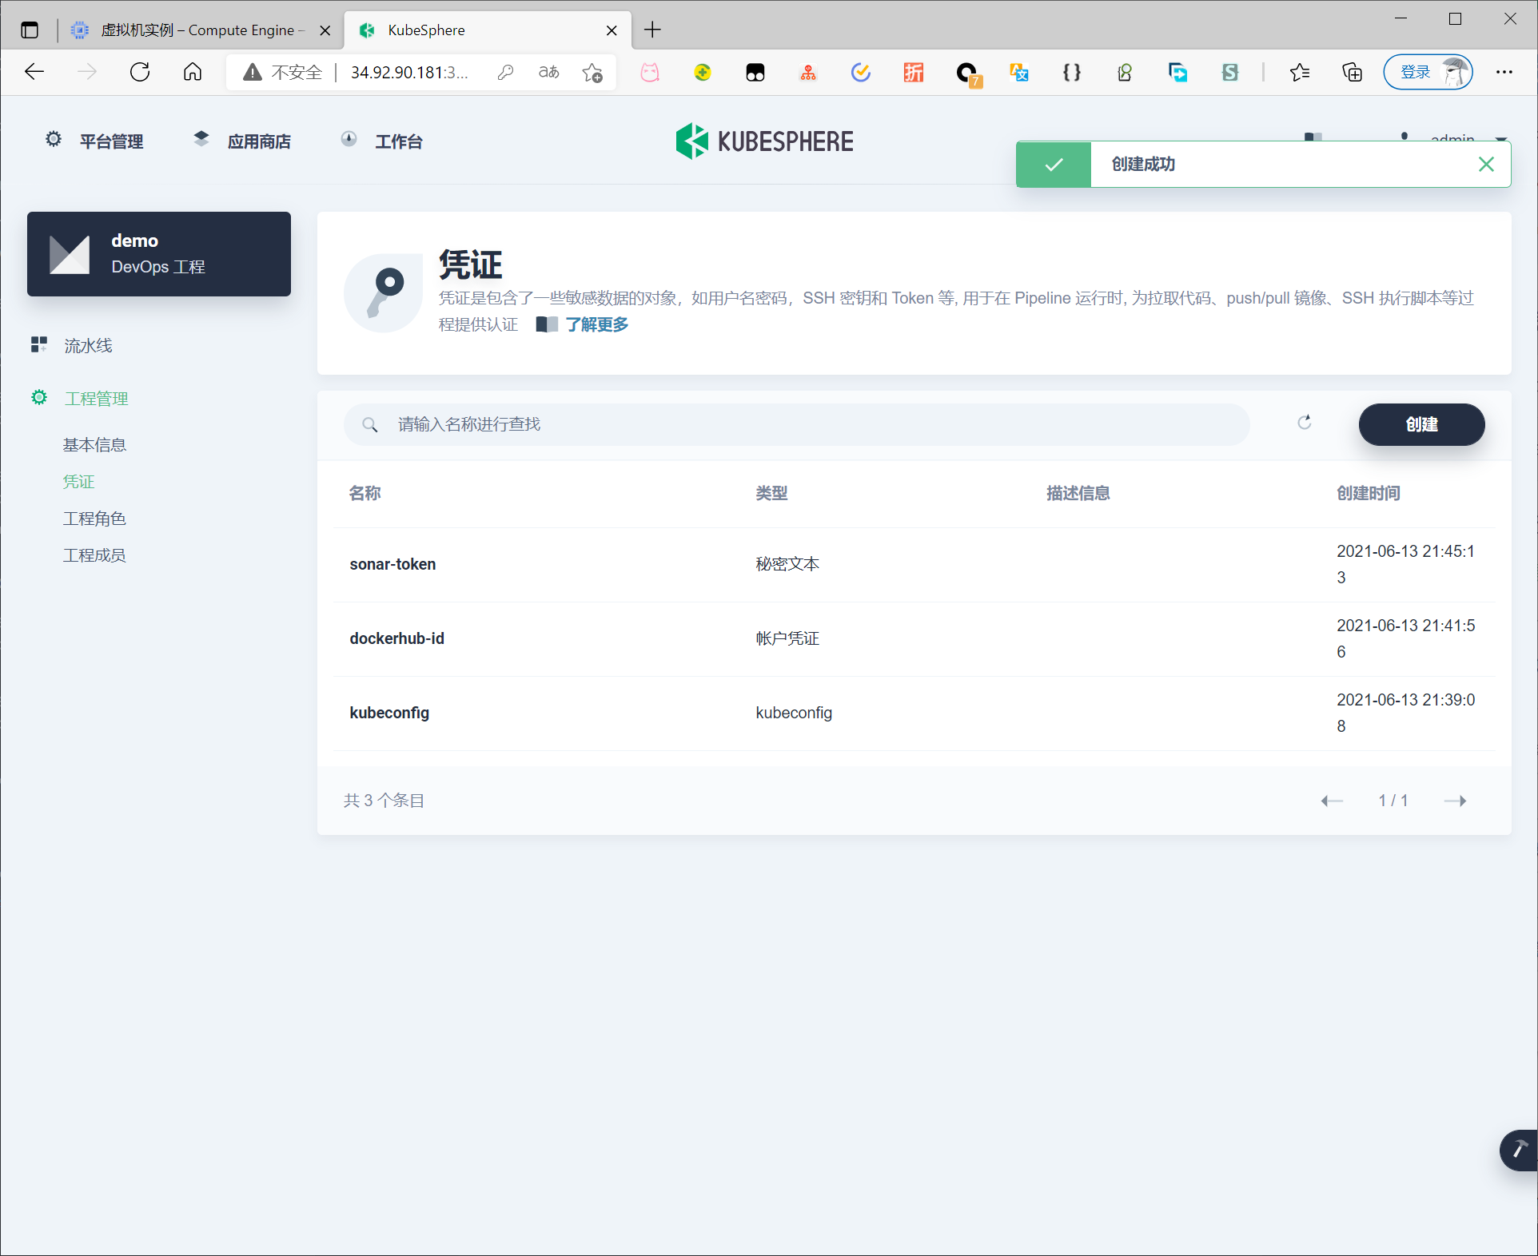
Task: Open 工程角色 project roles
Action: pos(94,519)
